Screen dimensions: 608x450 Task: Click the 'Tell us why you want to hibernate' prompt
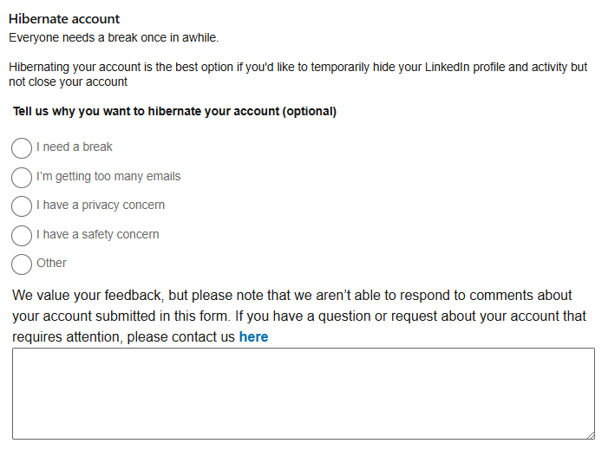pos(146,111)
